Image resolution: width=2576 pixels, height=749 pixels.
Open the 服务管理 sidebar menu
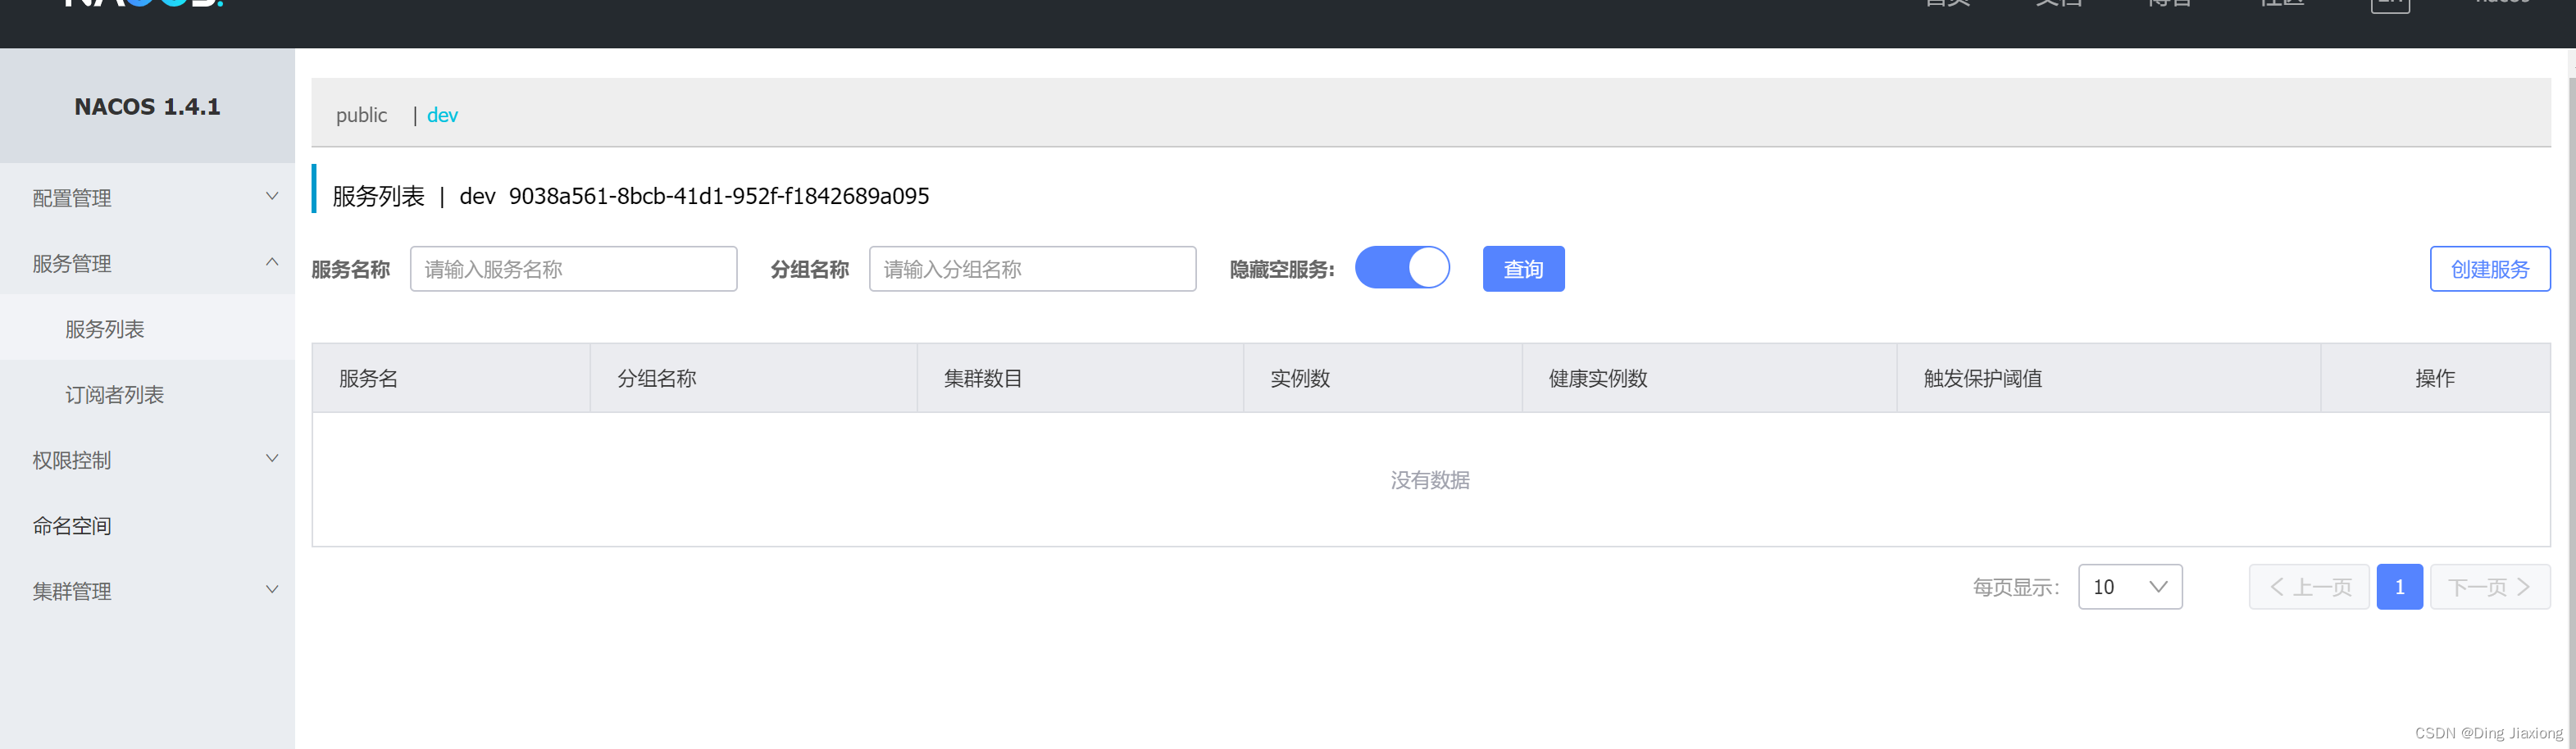(147, 263)
